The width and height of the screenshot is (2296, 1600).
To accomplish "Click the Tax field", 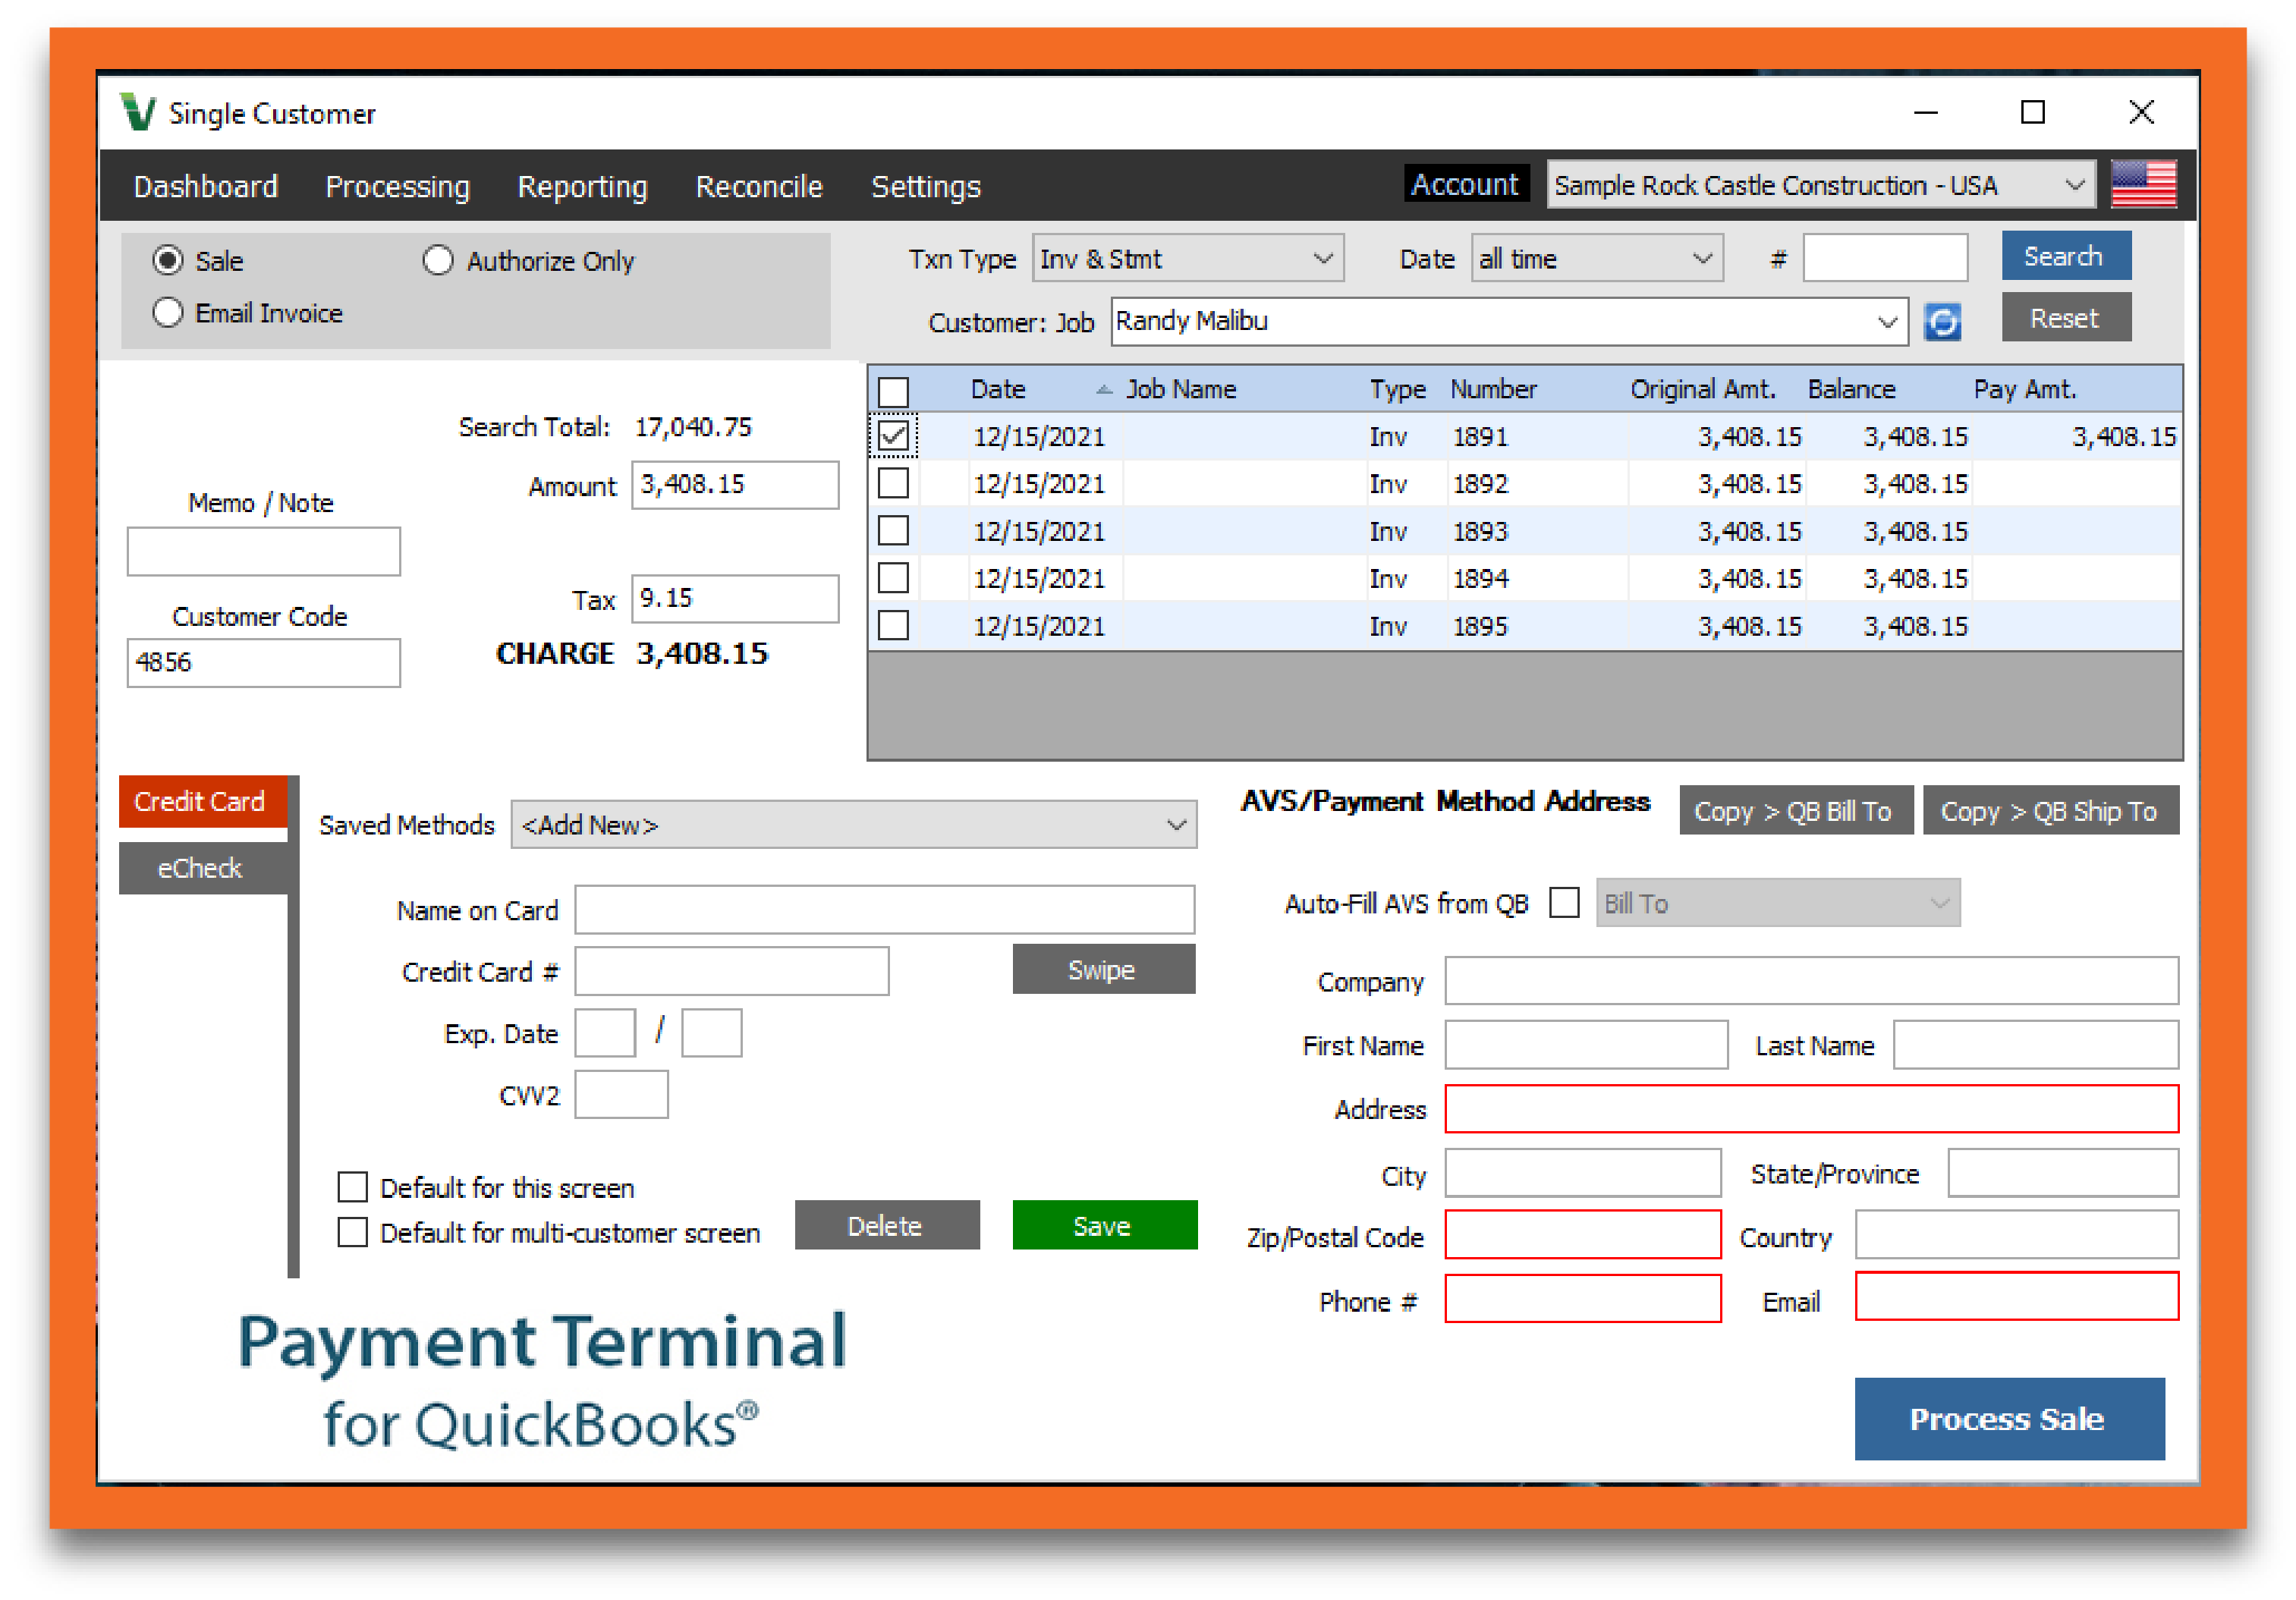I will [x=735, y=599].
